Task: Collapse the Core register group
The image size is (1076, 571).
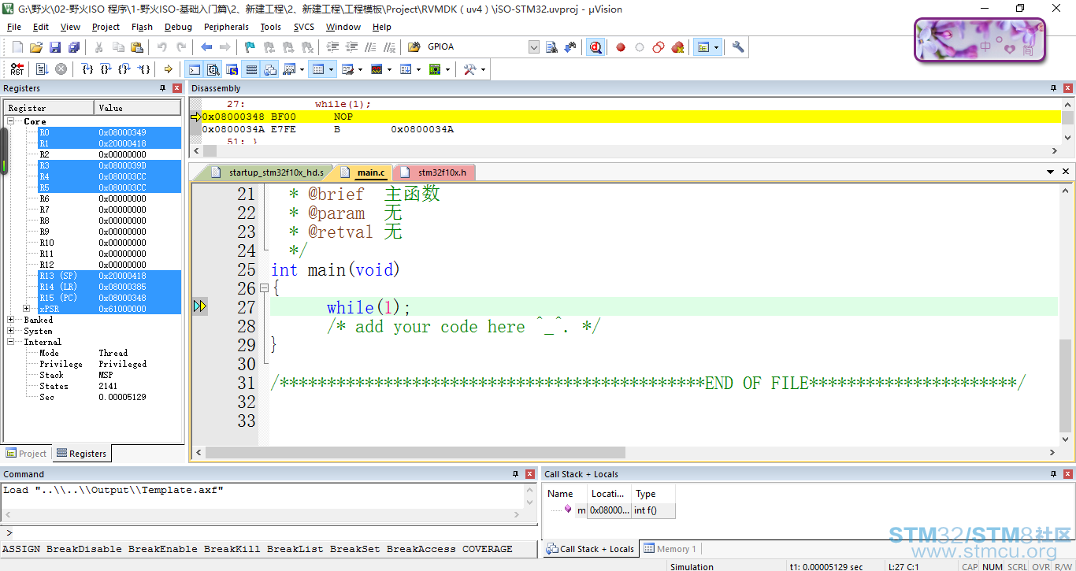Action: point(12,121)
